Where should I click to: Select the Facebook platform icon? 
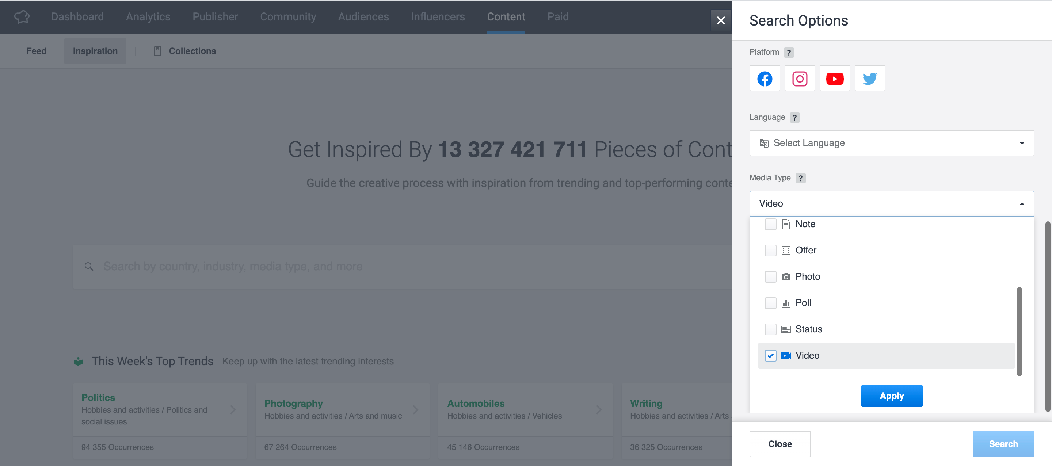pos(765,78)
